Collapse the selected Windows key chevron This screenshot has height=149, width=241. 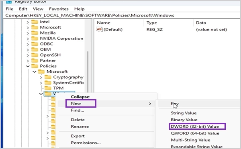(x=41, y=94)
